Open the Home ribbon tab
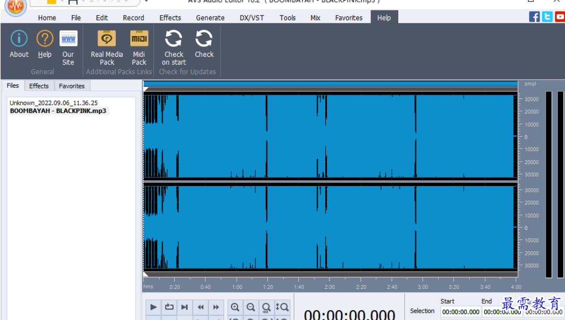Screen dimensions: 565x320 [x=47, y=18]
